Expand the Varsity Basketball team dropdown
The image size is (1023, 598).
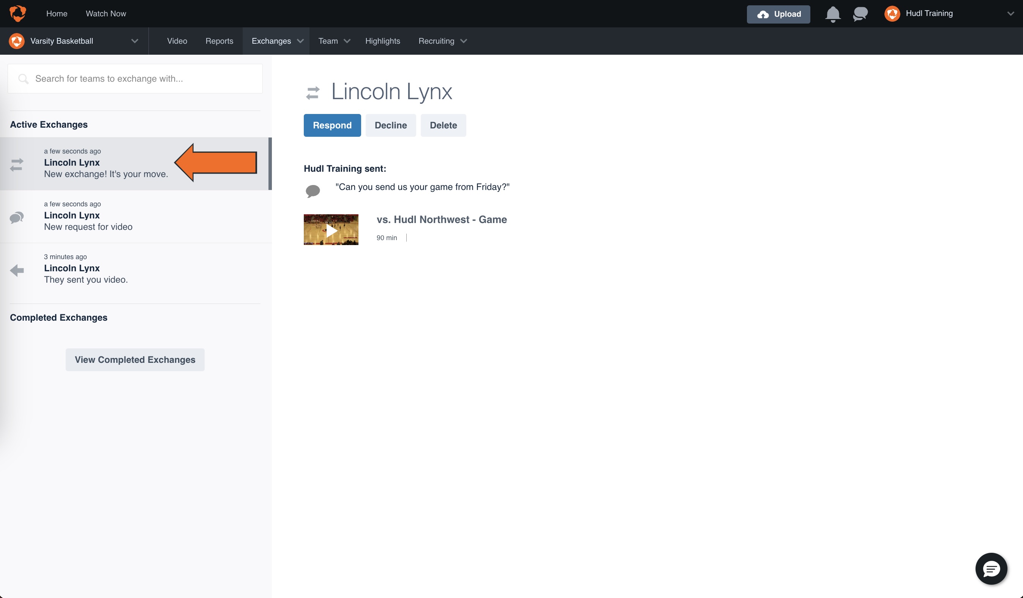tap(134, 41)
